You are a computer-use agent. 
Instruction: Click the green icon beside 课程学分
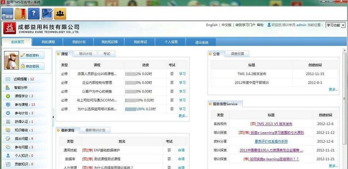(x=8, y=96)
